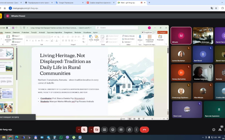Open the Inserare ribbon tab
Viewport: 225px width, 140px height.
click(x=8, y=32)
